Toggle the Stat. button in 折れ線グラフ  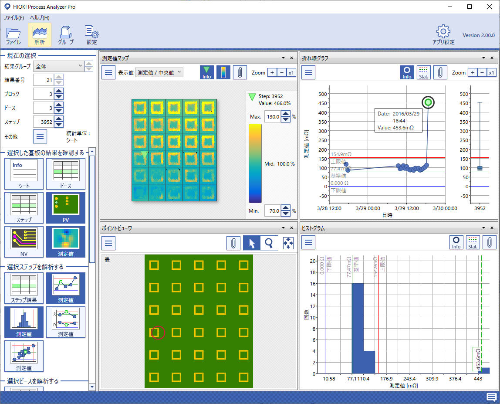coord(423,72)
